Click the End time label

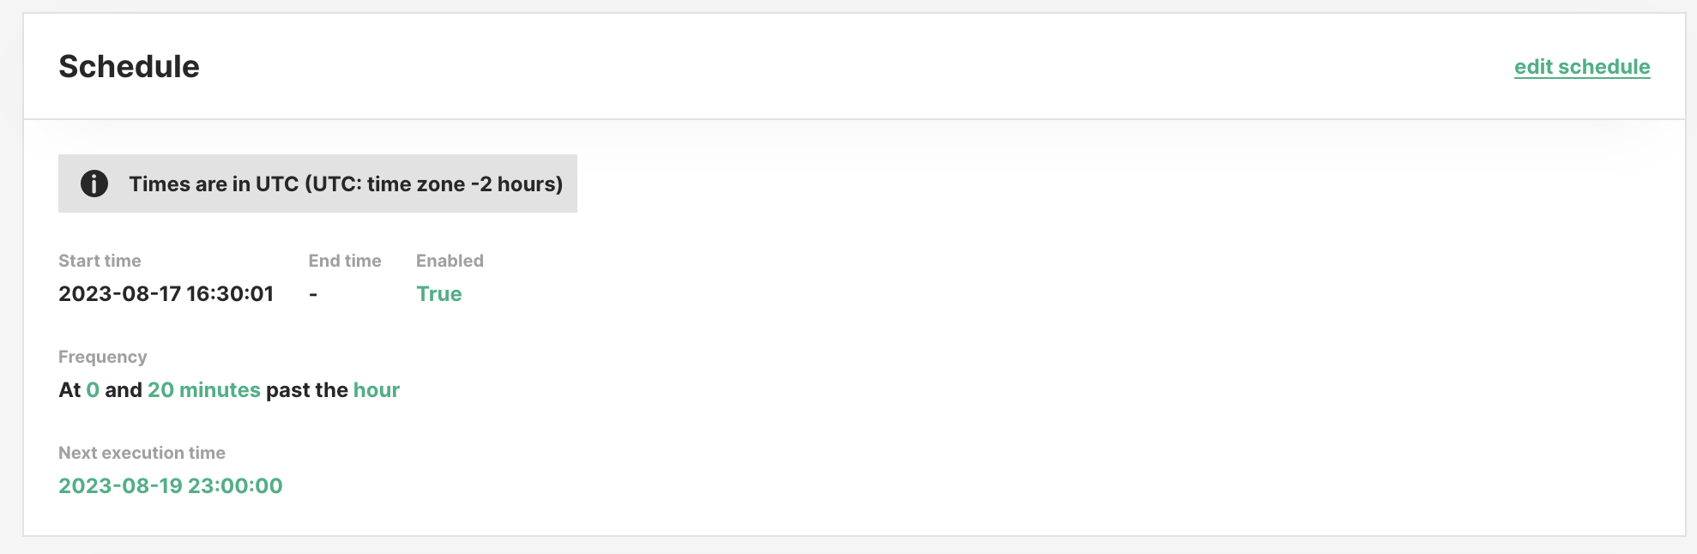pyautogui.click(x=345, y=261)
